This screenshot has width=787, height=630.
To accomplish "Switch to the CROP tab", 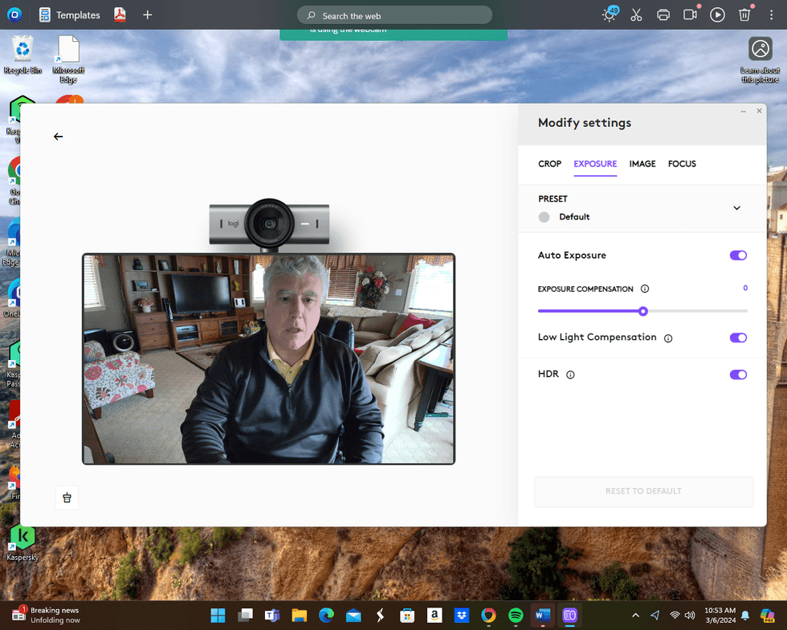I will tap(549, 164).
